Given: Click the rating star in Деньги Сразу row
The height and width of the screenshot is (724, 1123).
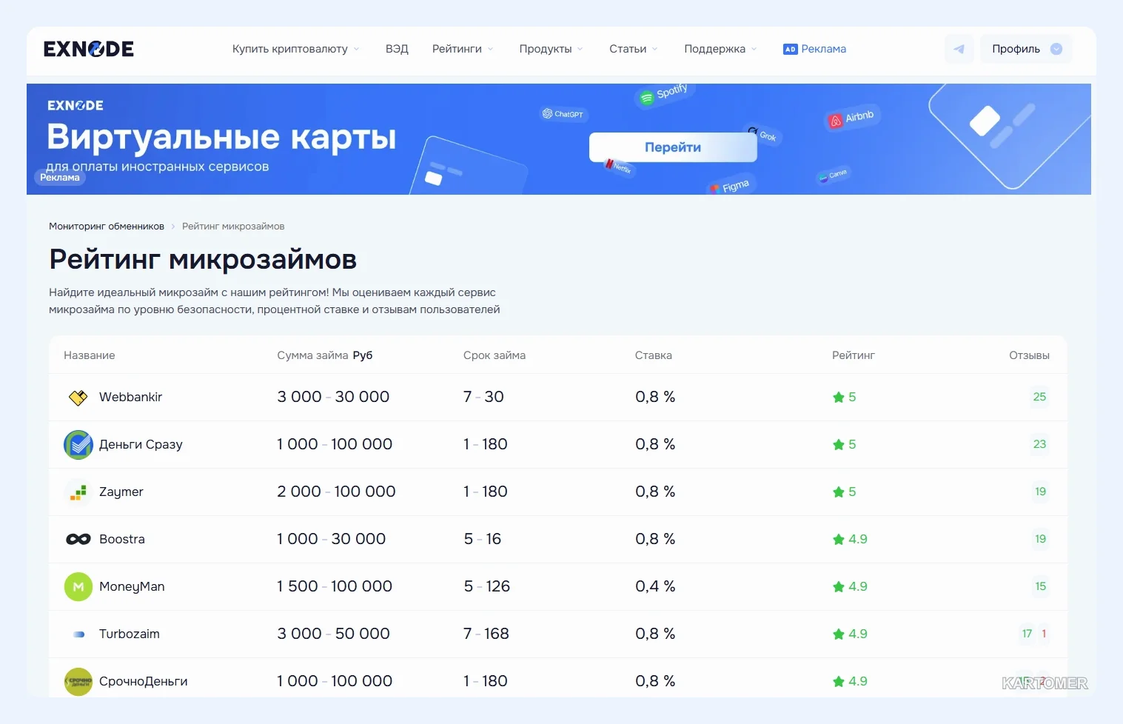Looking at the screenshot, I should (839, 445).
